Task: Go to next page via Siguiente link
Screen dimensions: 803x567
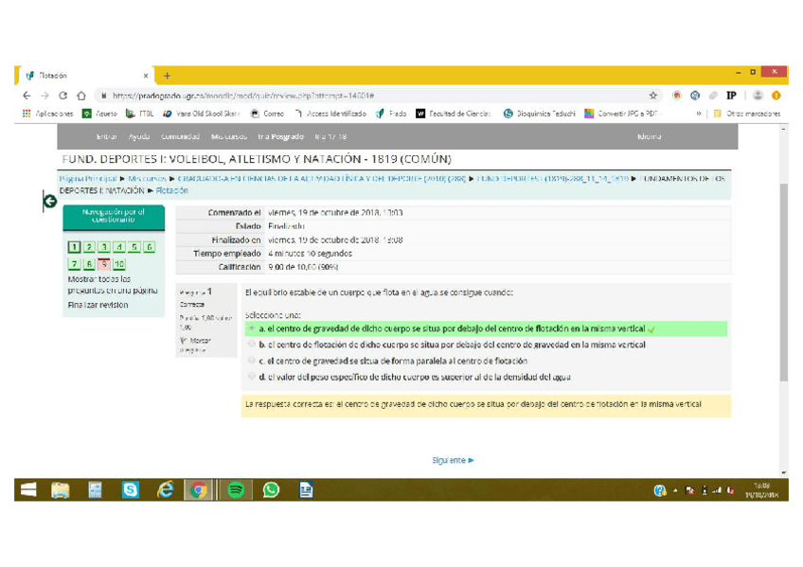Action: click(x=453, y=460)
